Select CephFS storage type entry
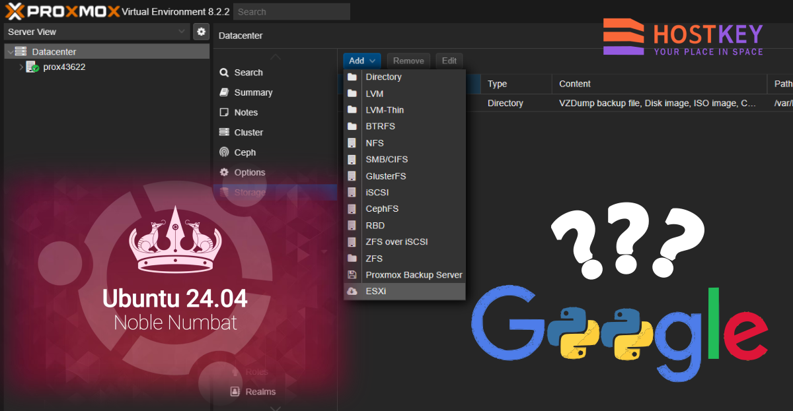 (x=404, y=209)
